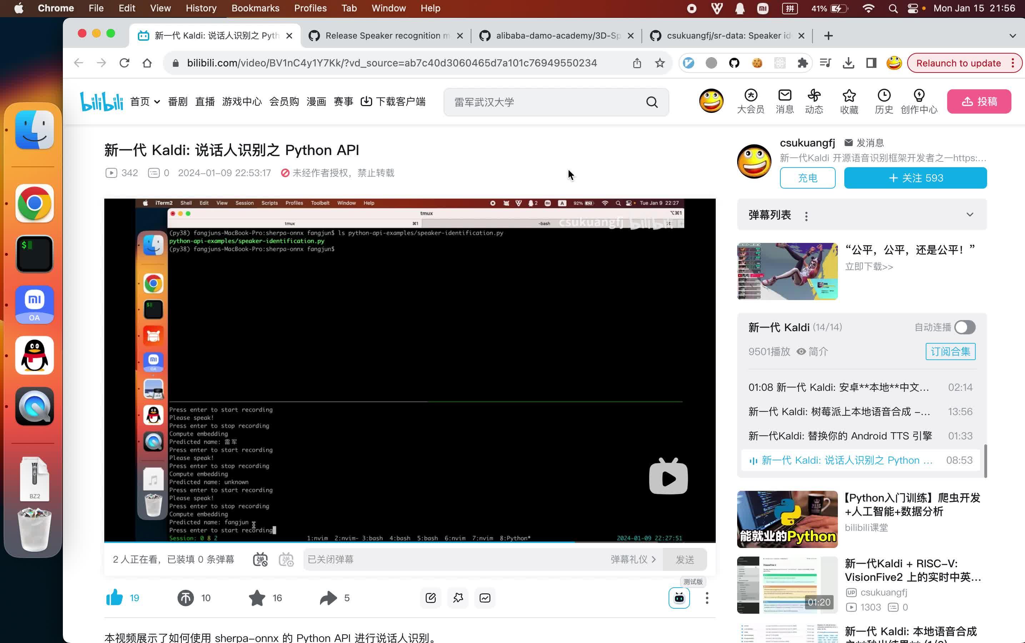Screen dimensions: 1025x643
Task: Give coins with the coin icon
Action: [x=185, y=598]
